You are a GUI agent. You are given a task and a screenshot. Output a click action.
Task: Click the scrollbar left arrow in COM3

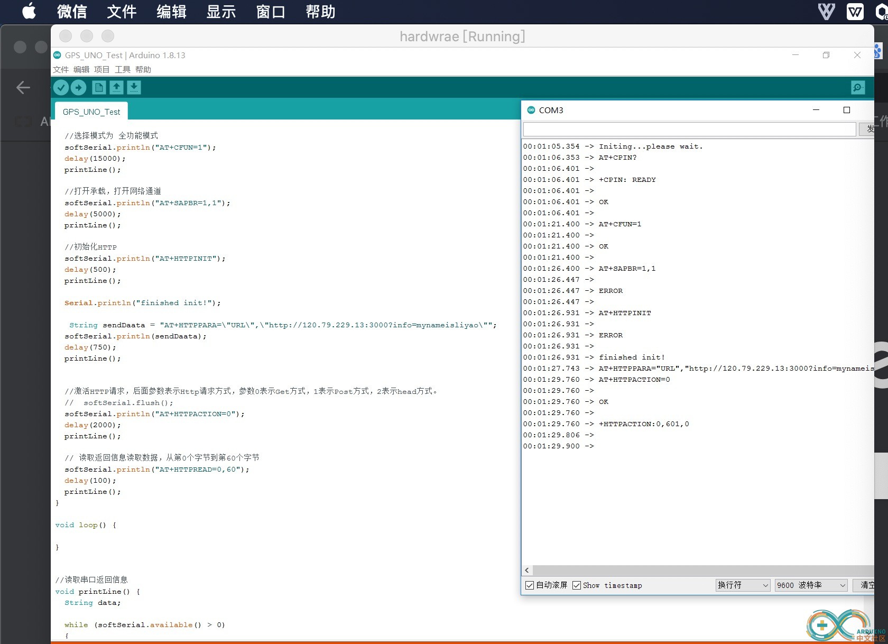527,570
